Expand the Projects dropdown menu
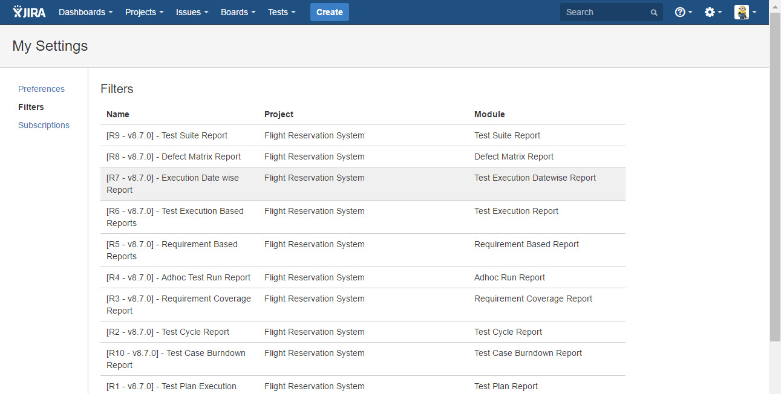Screen dimensions: 781x394 [144, 12]
